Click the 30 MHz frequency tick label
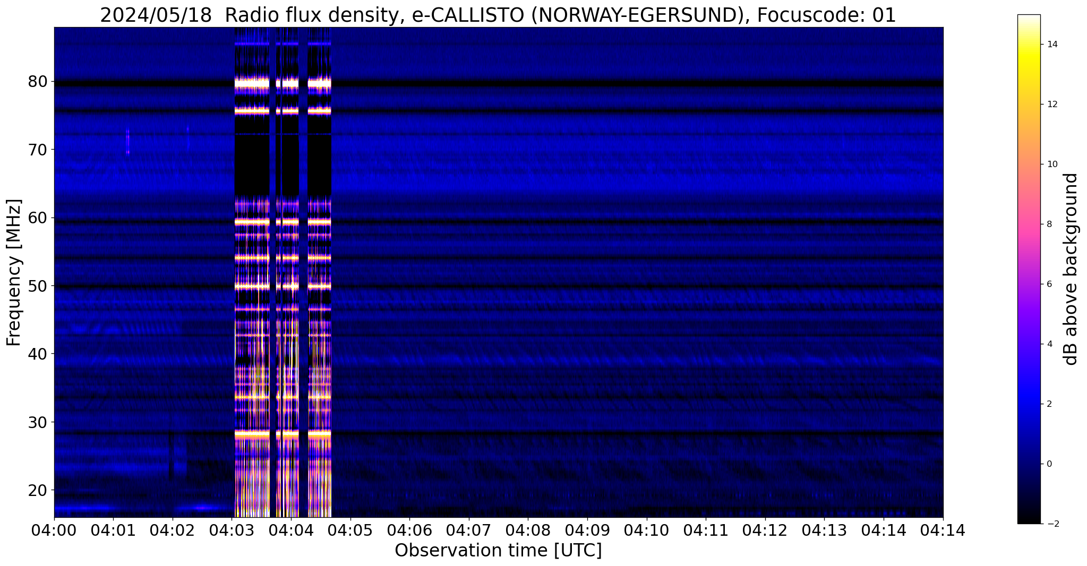This screenshot has width=1087, height=566. 38,422
